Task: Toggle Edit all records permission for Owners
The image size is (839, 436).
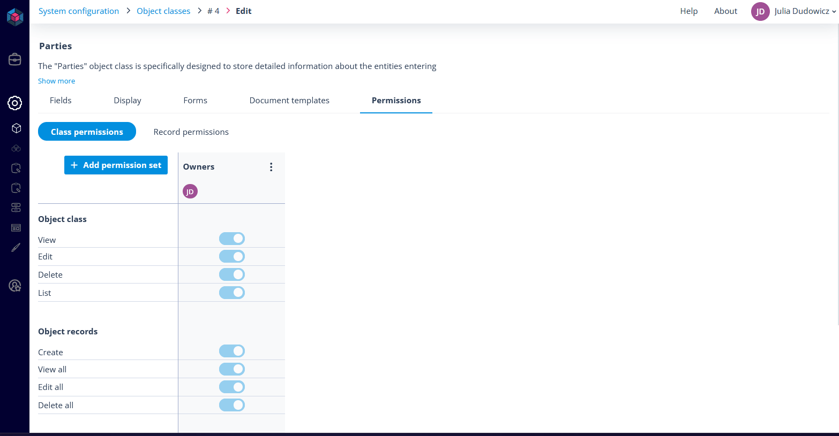Action: tap(232, 387)
